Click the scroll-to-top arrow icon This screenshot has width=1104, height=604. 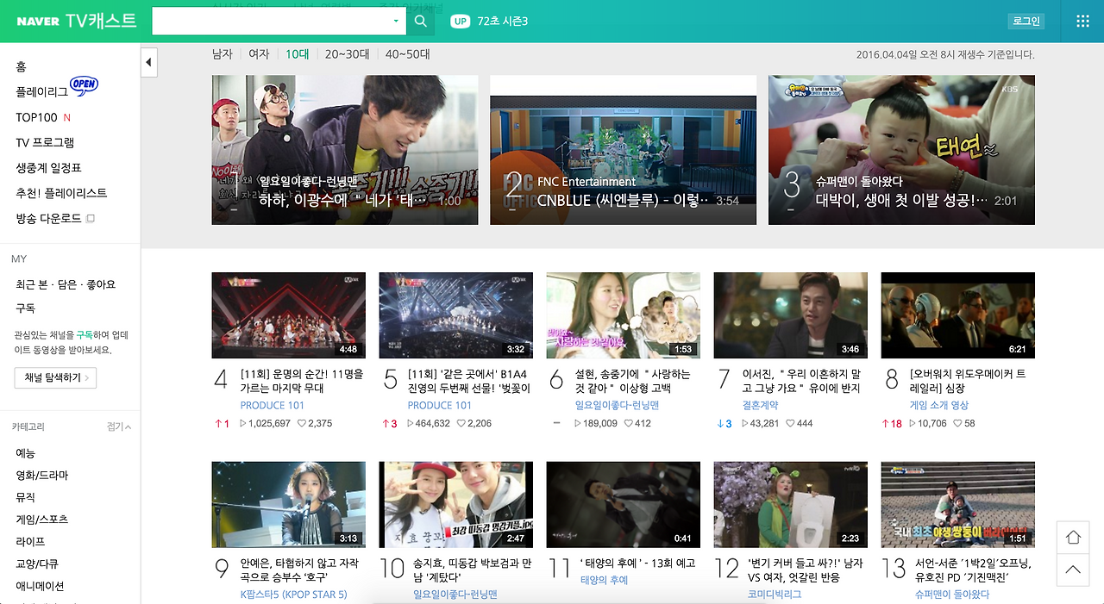[x=1072, y=570]
